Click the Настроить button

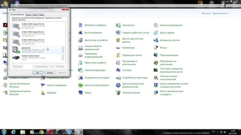click(18, 67)
